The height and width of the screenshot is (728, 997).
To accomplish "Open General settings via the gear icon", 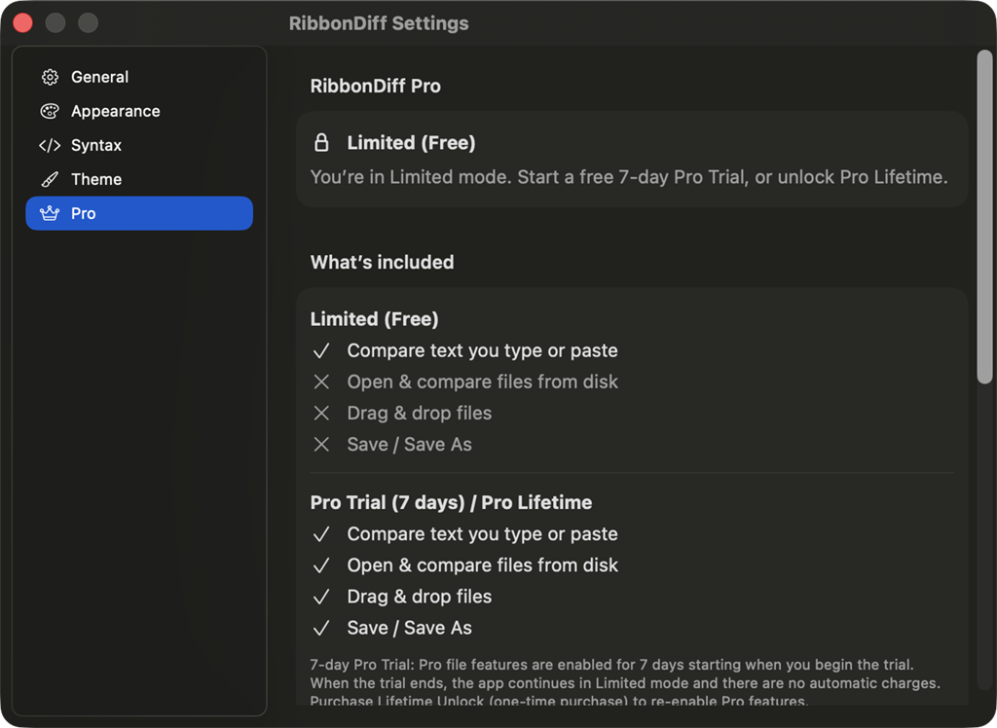I will (48, 77).
